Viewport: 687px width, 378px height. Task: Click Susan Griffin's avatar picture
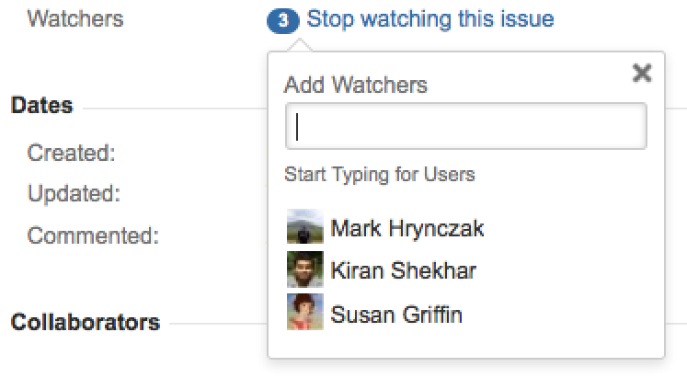304,315
